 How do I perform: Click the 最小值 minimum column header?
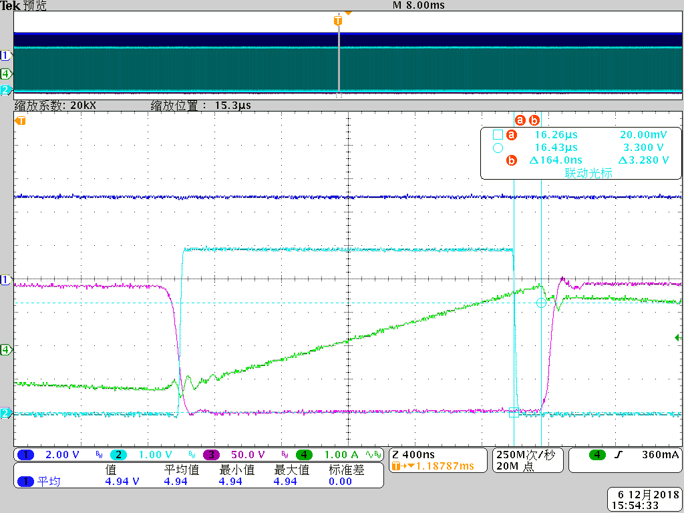237,470
